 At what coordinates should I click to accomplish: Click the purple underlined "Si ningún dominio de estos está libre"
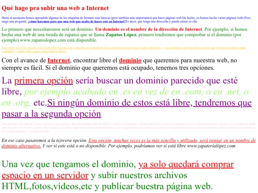tap(118, 103)
